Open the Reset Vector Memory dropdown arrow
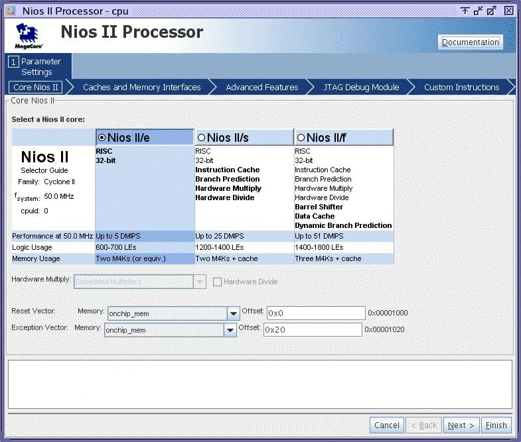Screen dimensions: 521x442 tap(233, 313)
